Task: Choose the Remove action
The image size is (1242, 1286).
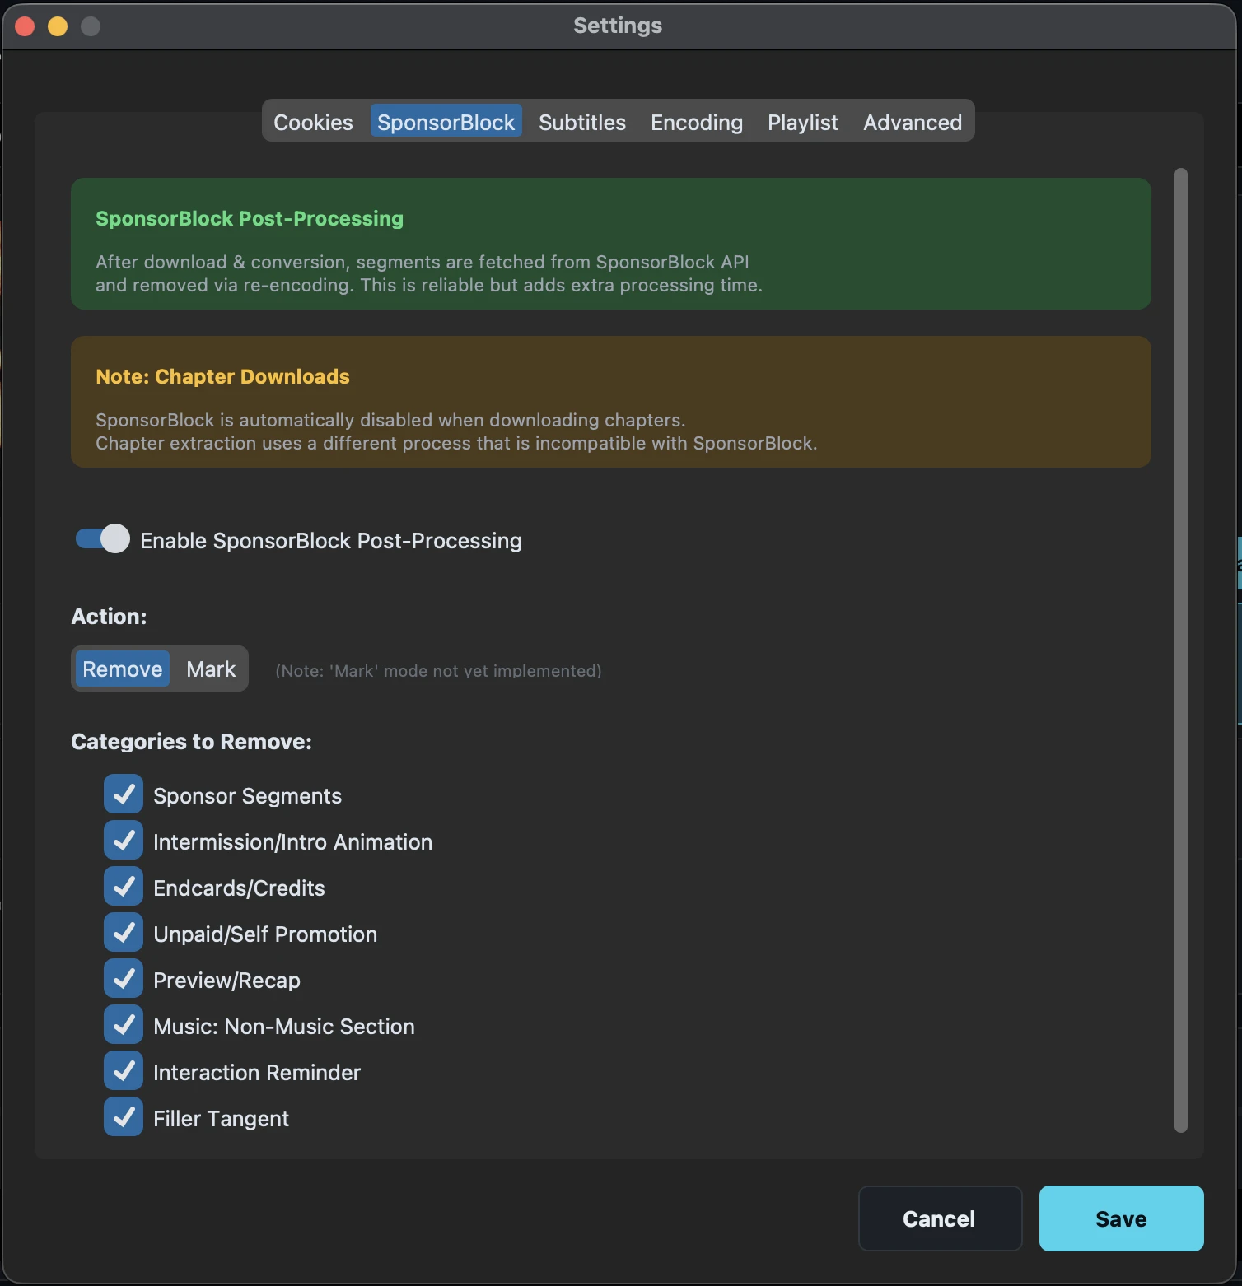Action: pos(123,669)
